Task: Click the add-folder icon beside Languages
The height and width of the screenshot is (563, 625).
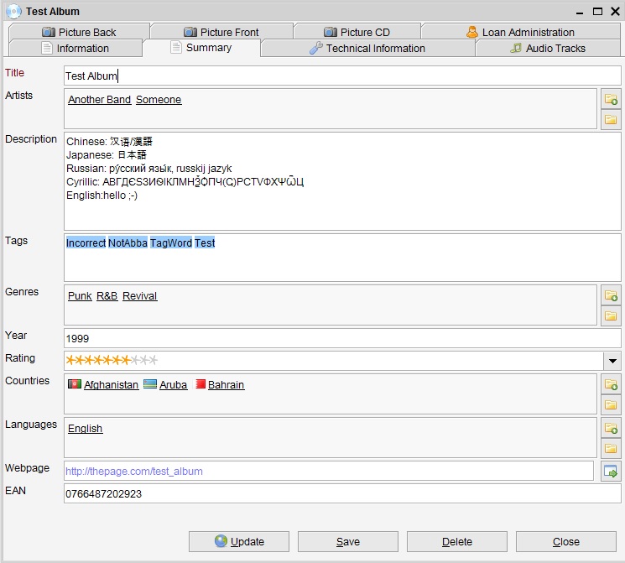Action: tap(611, 428)
